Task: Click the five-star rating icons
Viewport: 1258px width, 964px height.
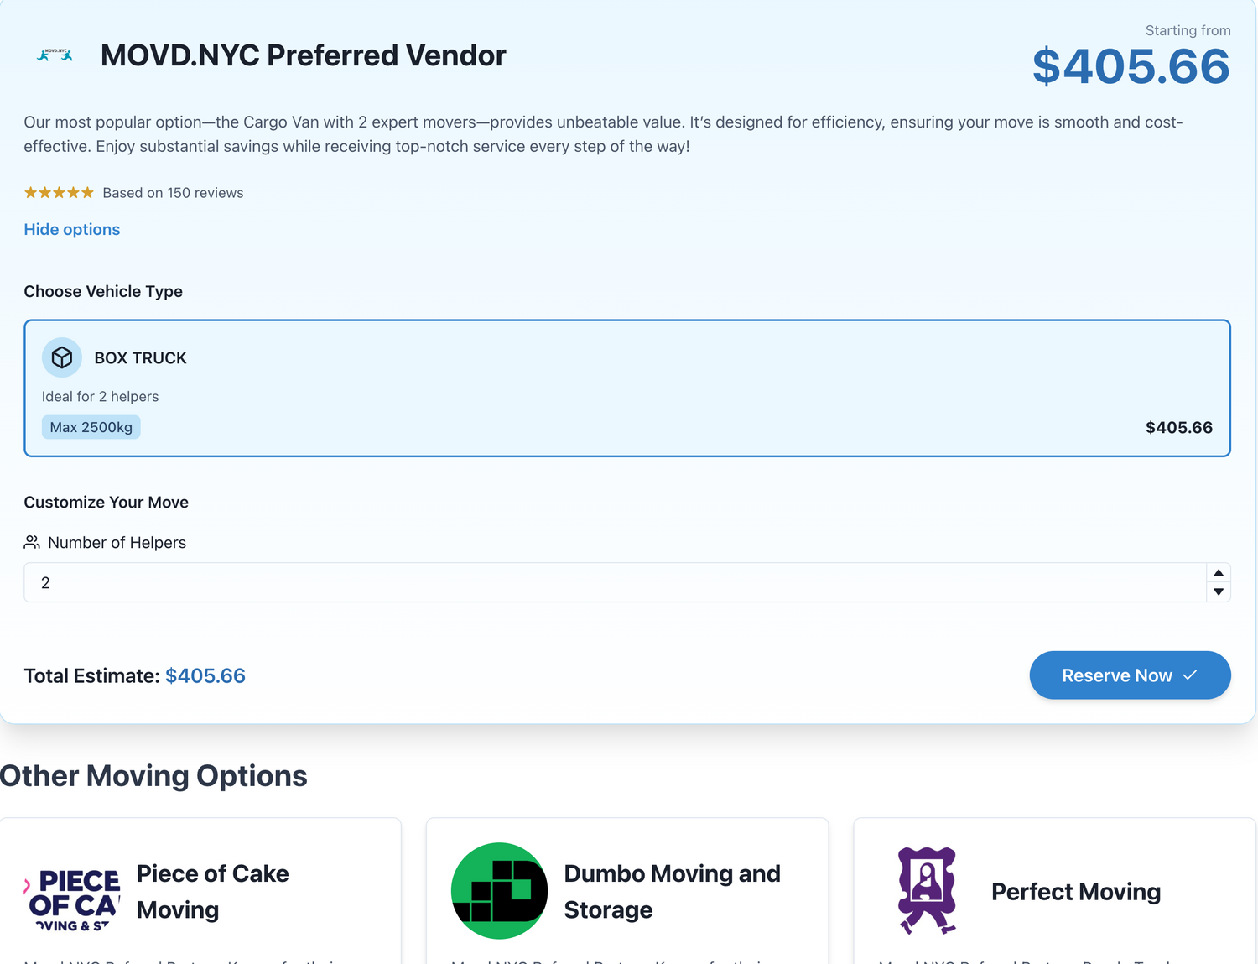Action: pyautogui.click(x=59, y=193)
